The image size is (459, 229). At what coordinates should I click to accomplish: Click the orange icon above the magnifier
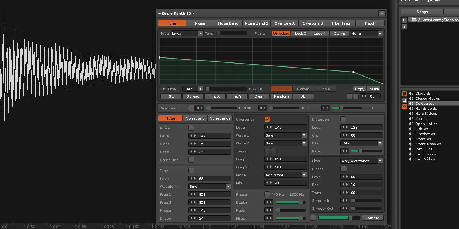click(x=404, y=94)
